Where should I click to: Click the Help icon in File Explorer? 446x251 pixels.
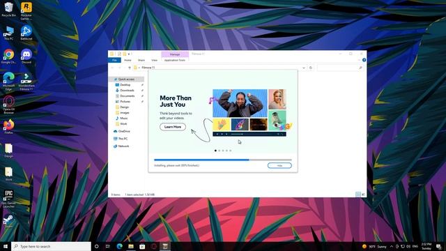coord(364,60)
